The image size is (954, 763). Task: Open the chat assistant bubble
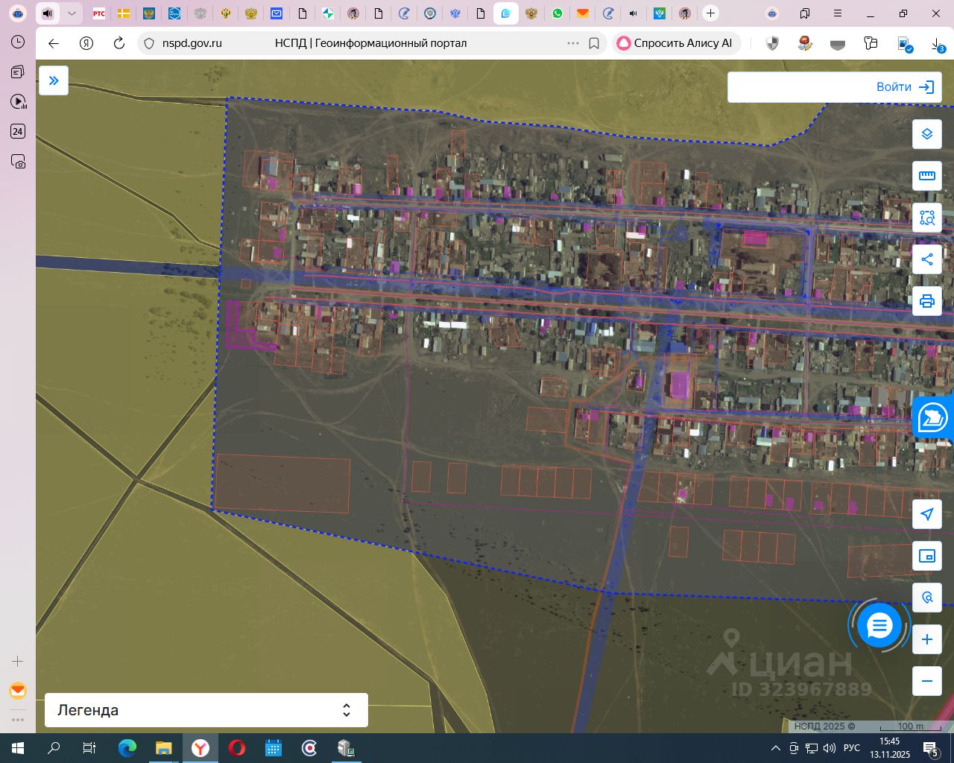879,626
